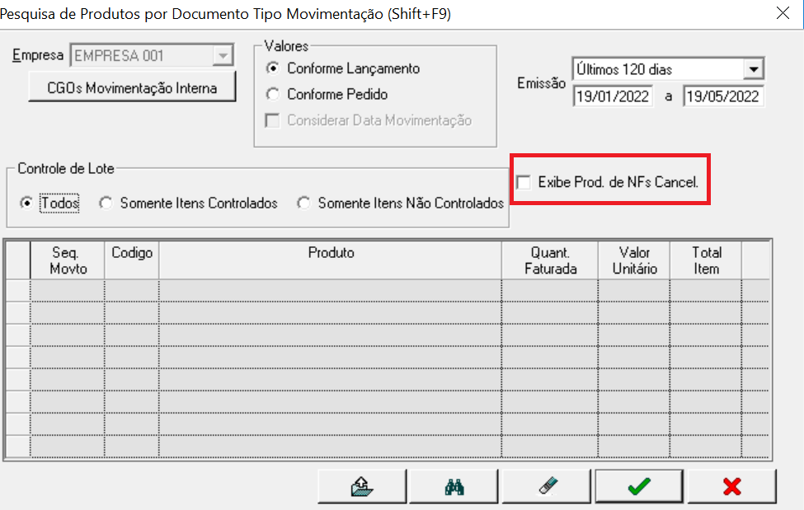Click the export/open folder icon button
The height and width of the screenshot is (510, 804).
(362, 486)
